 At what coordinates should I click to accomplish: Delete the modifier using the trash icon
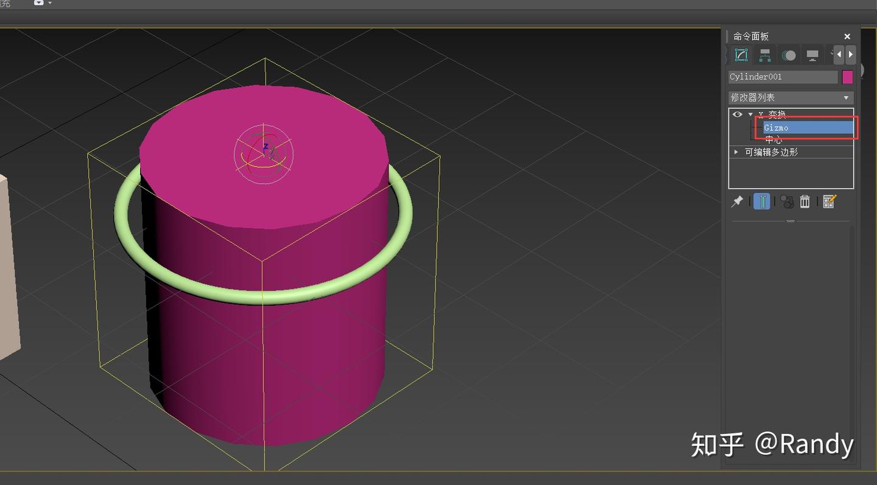pyautogui.click(x=805, y=201)
